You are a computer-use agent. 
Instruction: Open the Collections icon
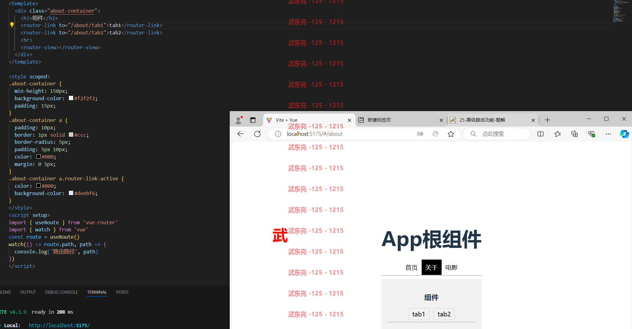[x=574, y=134]
